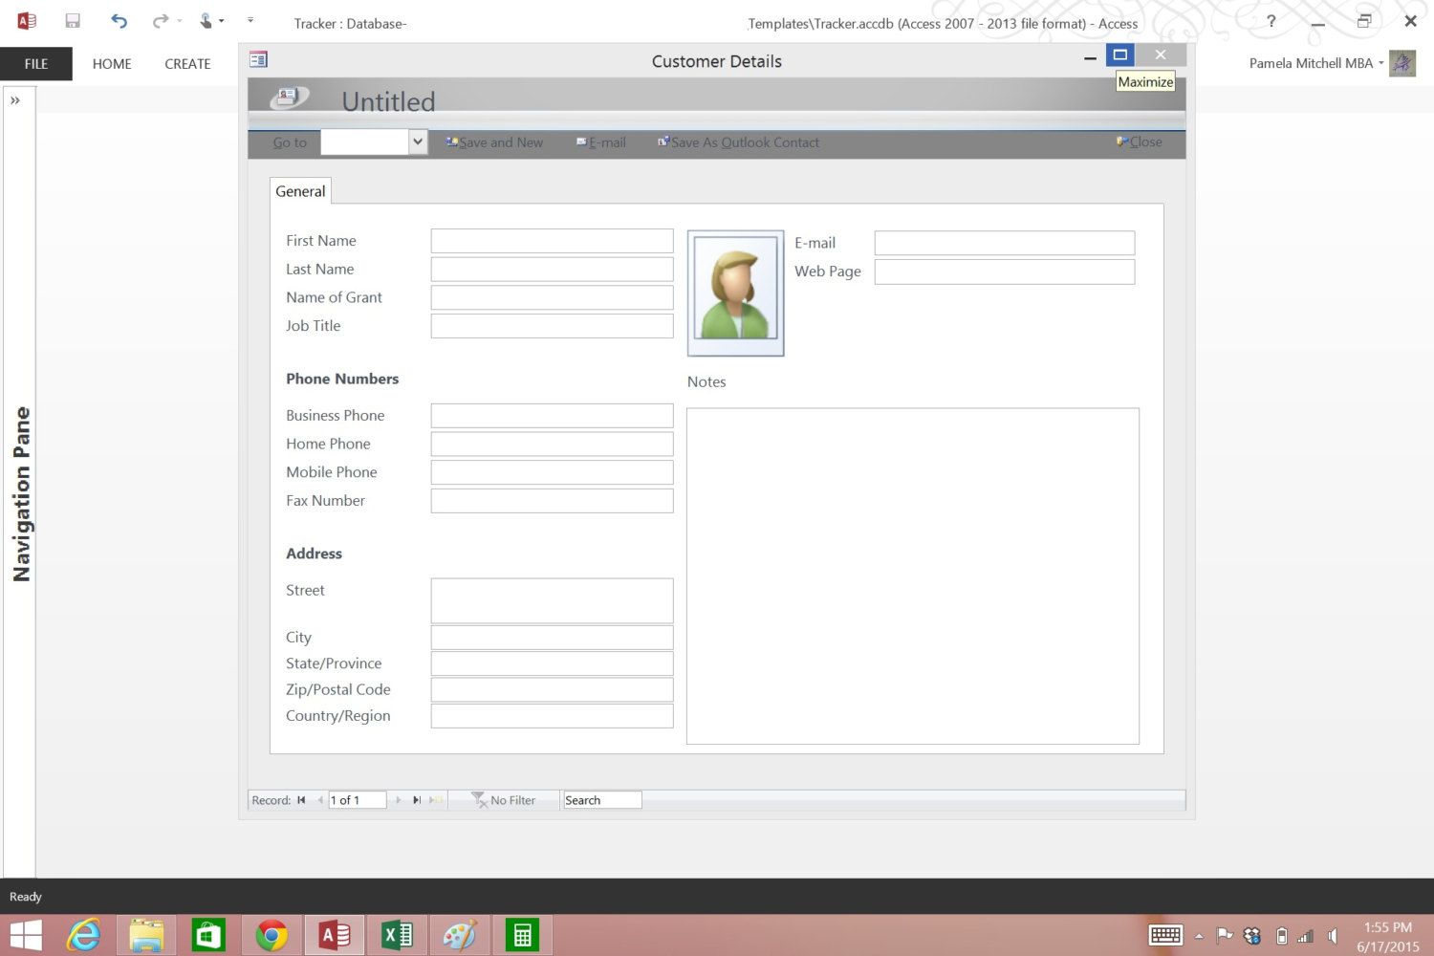Click the Fax Number field
This screenshot has height=956, width=1434.
(x=552, y=501)
